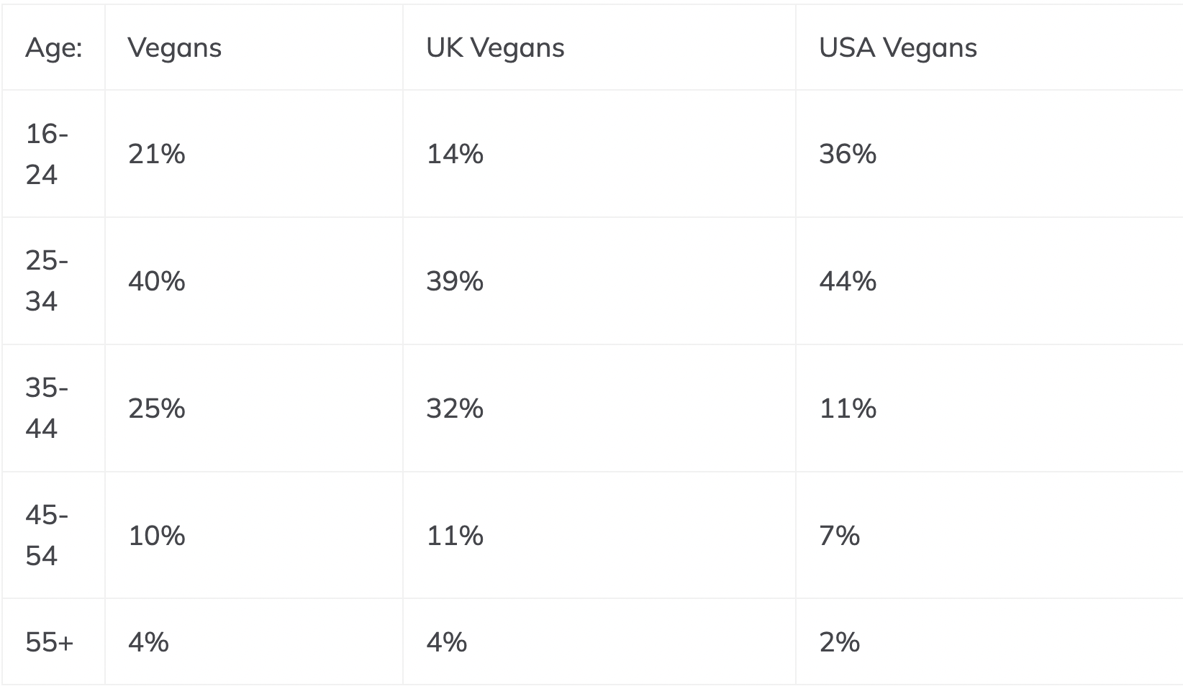
Task: Click the 25-34 age row label
Action: 47,281
